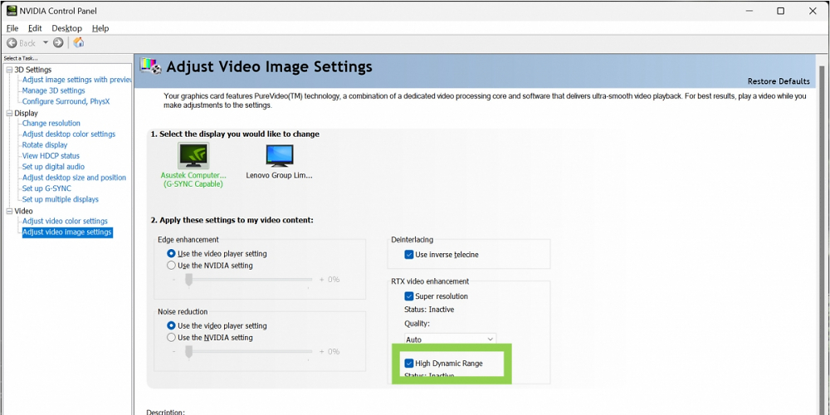Open Manage 3D settings
The height and width of the screenshot is (415, 830).
point(53,90)
